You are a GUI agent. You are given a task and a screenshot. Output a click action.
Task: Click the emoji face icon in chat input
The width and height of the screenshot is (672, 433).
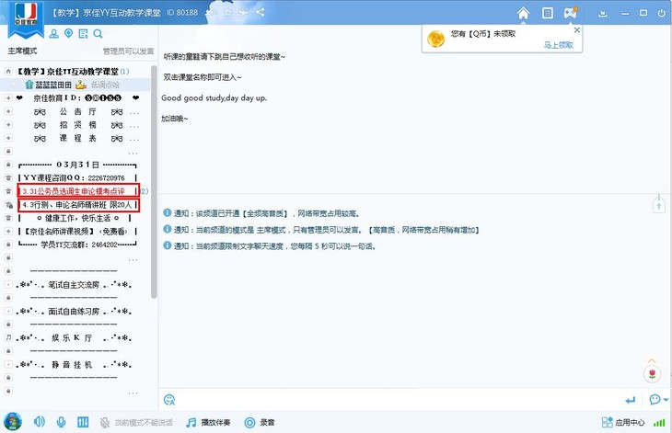click(169, 400)
